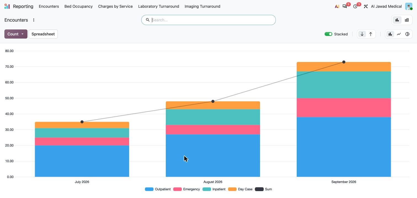Expand the Count measure dropdown
This screenshot has width=417, height=198.
[x=16, y=34]
